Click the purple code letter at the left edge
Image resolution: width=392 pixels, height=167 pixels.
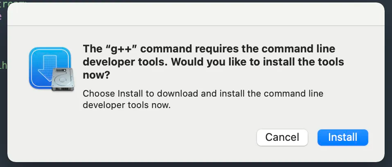(1, 17)
